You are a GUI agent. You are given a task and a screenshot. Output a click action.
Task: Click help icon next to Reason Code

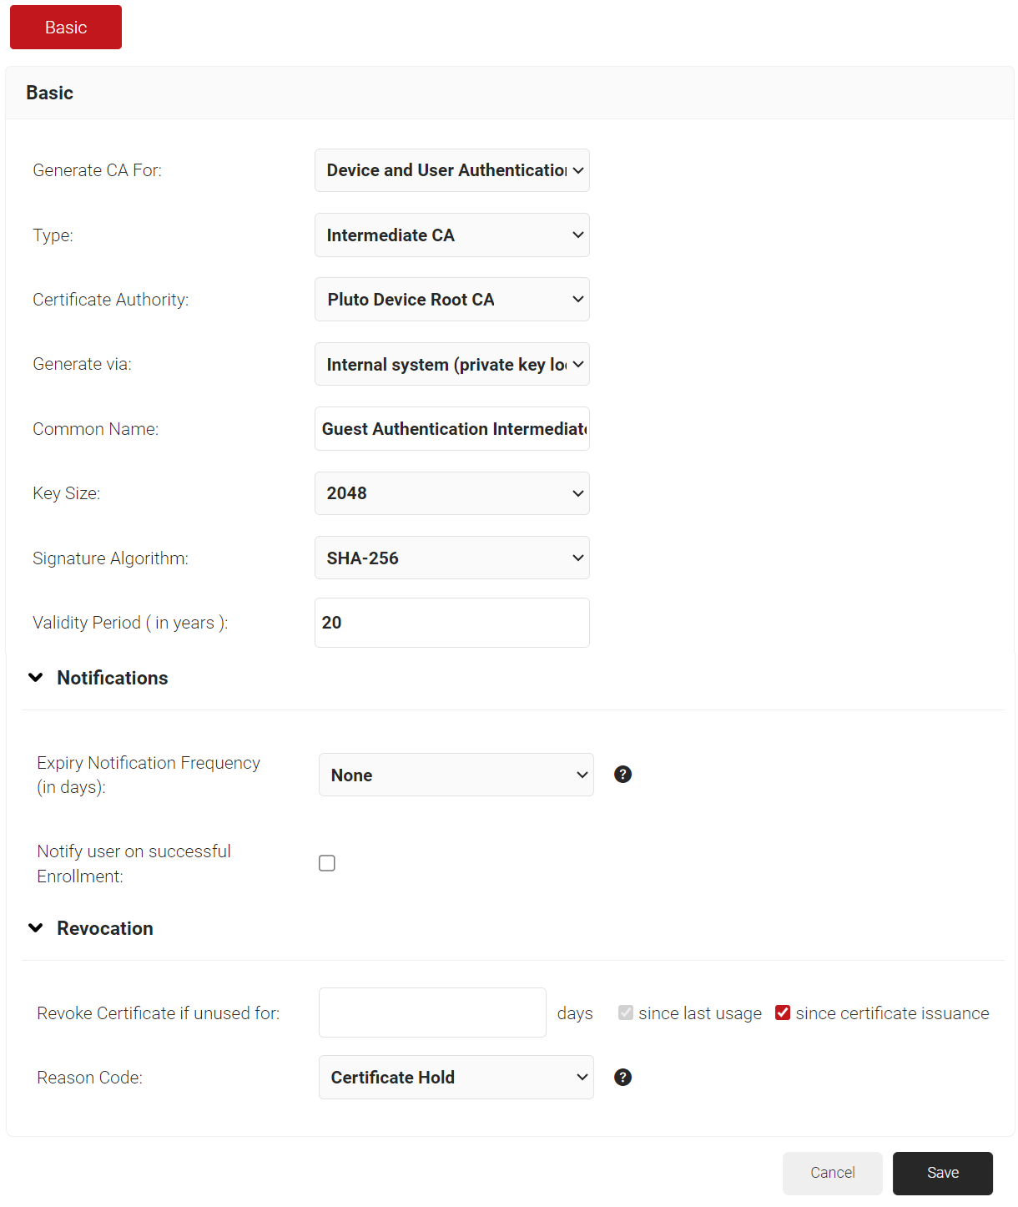(x=622, y=1078)
